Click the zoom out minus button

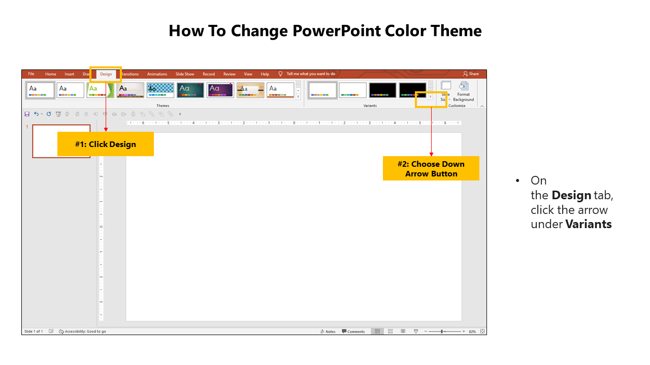click(x=426, y=332)
